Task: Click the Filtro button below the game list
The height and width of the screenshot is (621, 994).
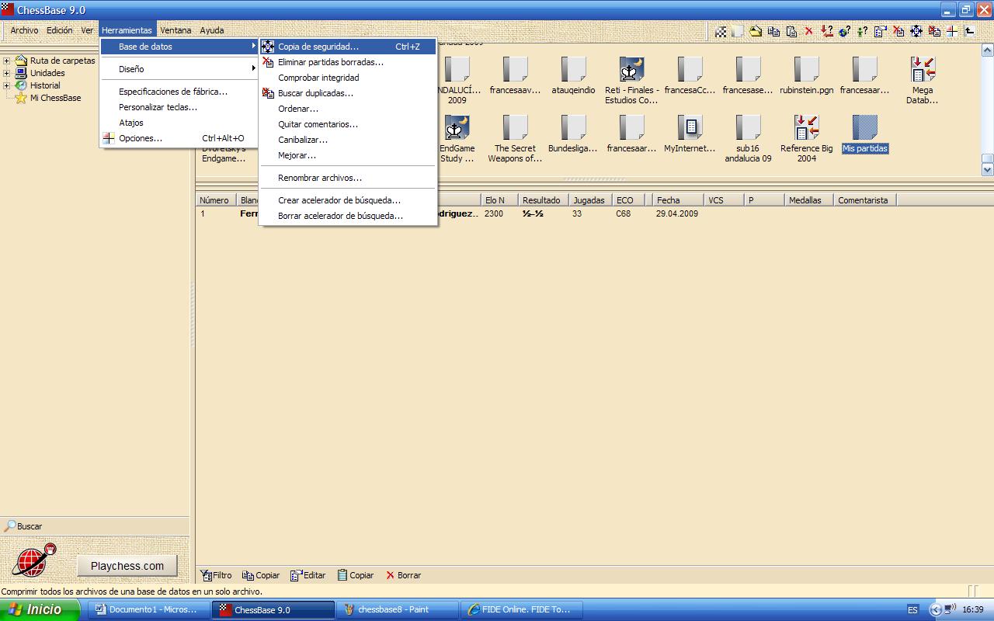Action: point(217,575)
